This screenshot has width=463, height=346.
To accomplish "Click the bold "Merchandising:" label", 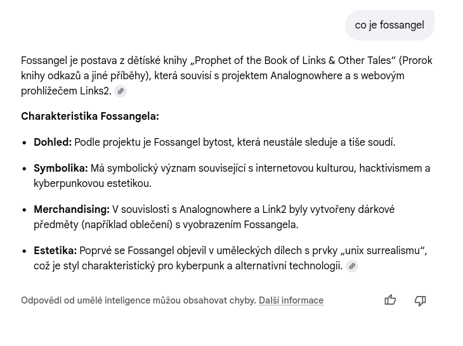I will [72, 210].
